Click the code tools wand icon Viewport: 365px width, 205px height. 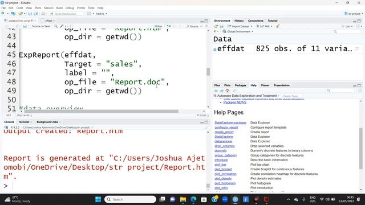pos(62,26)
